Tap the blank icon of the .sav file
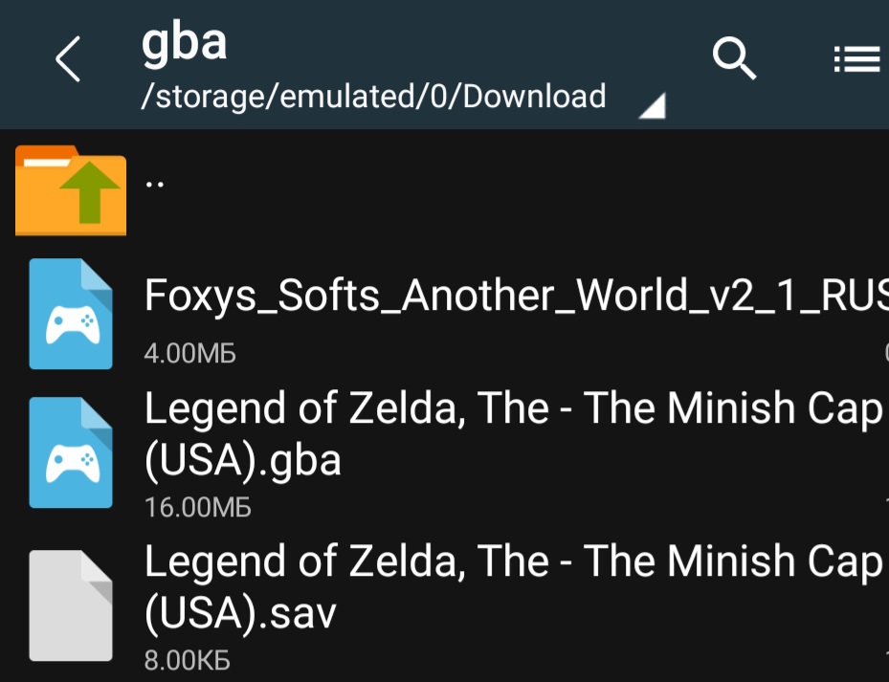This screenshot has height=682, width=889. (71, 605)
